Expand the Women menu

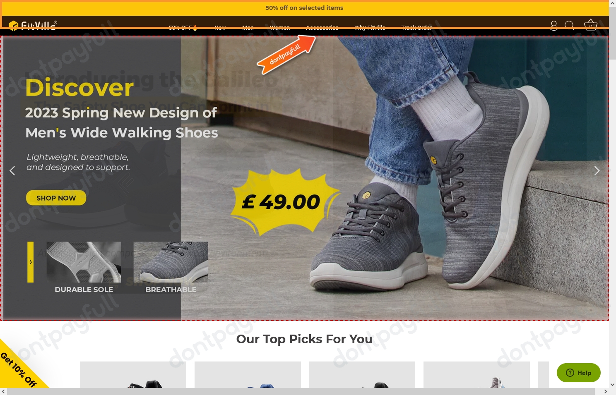[x=280, y=28]
